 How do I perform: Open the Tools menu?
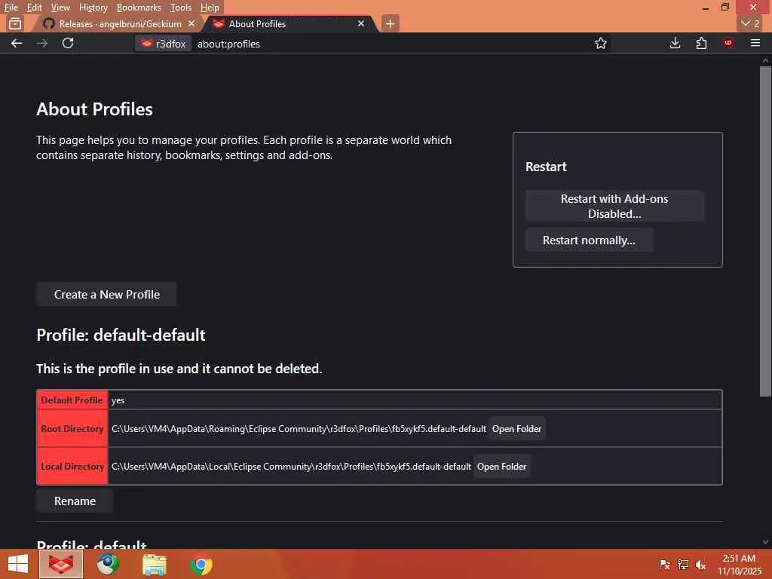(x=181, y=8)
